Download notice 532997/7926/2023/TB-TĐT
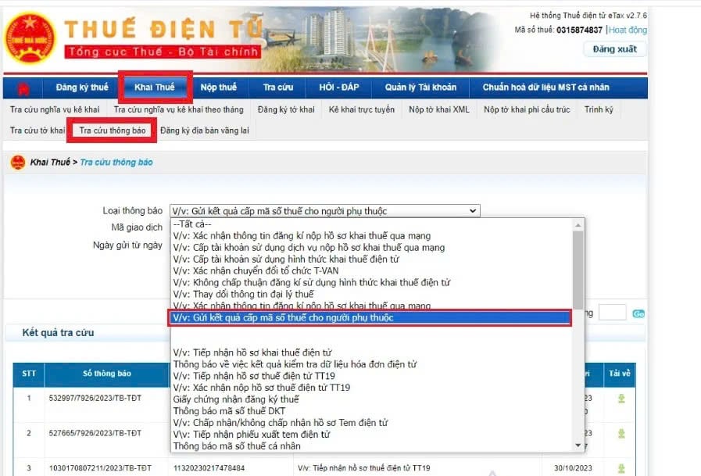The image size is (701, 476). (x=621, y=399)
